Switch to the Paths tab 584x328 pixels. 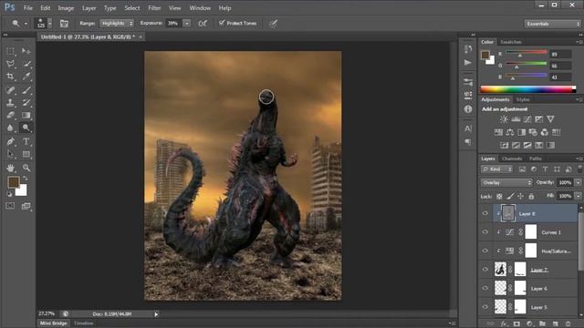click(x=536, y=159)
